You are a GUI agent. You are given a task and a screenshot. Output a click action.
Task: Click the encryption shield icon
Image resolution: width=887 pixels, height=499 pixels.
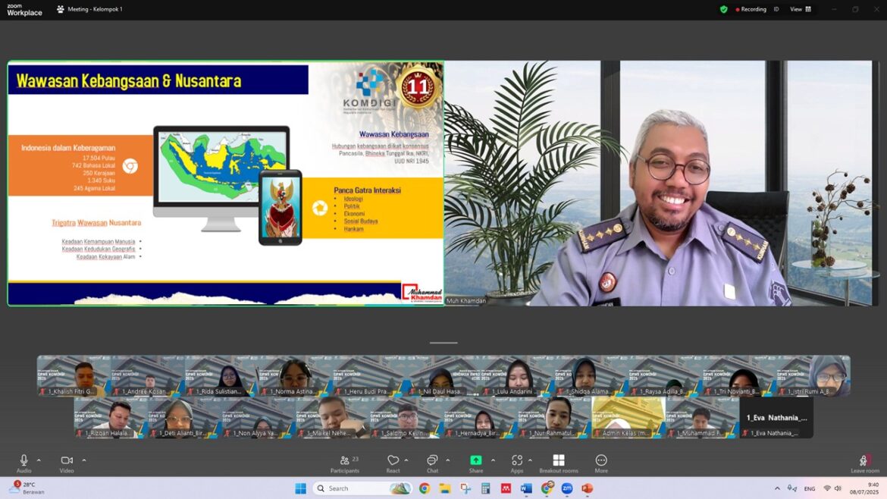point(723,9)
